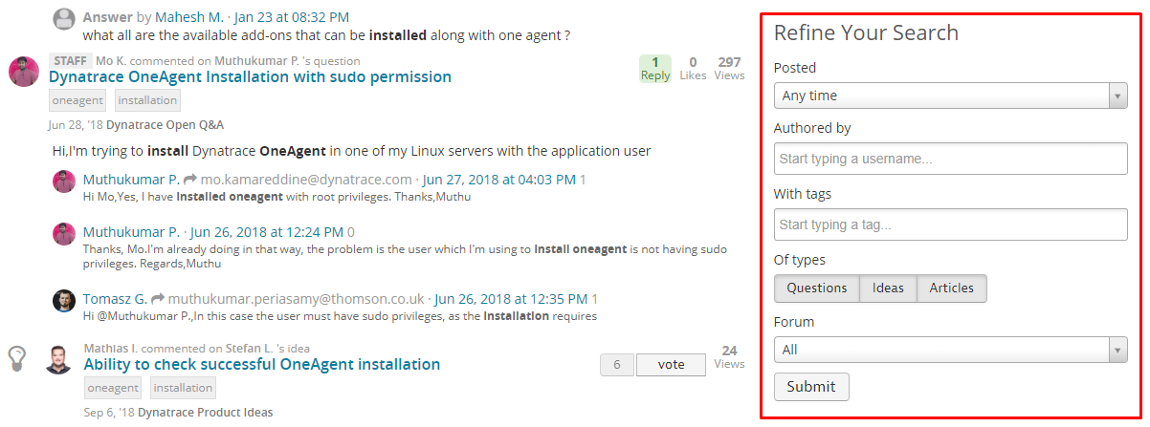This screenshot has height=427, width=1150.
Task: Click reply arrow icon beside Tomasz G.
Action: (x=158, y=299)
